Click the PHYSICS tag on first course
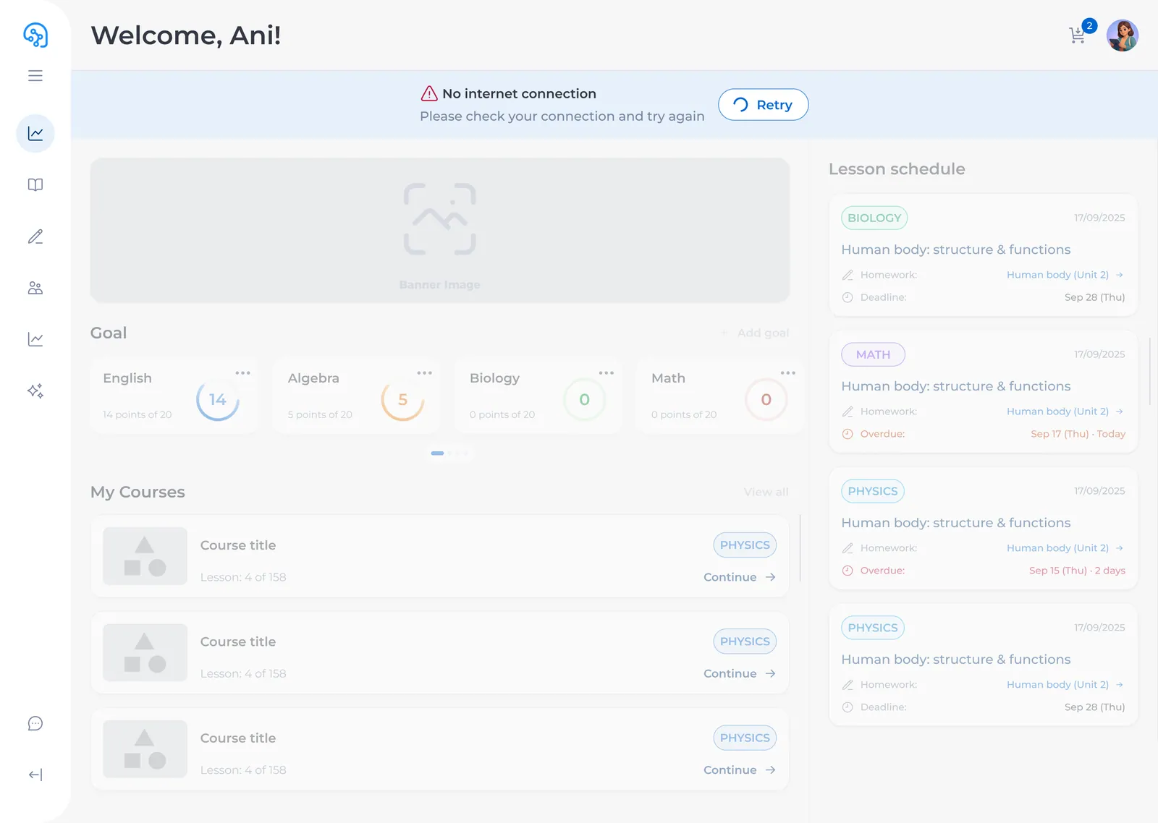 745,545
